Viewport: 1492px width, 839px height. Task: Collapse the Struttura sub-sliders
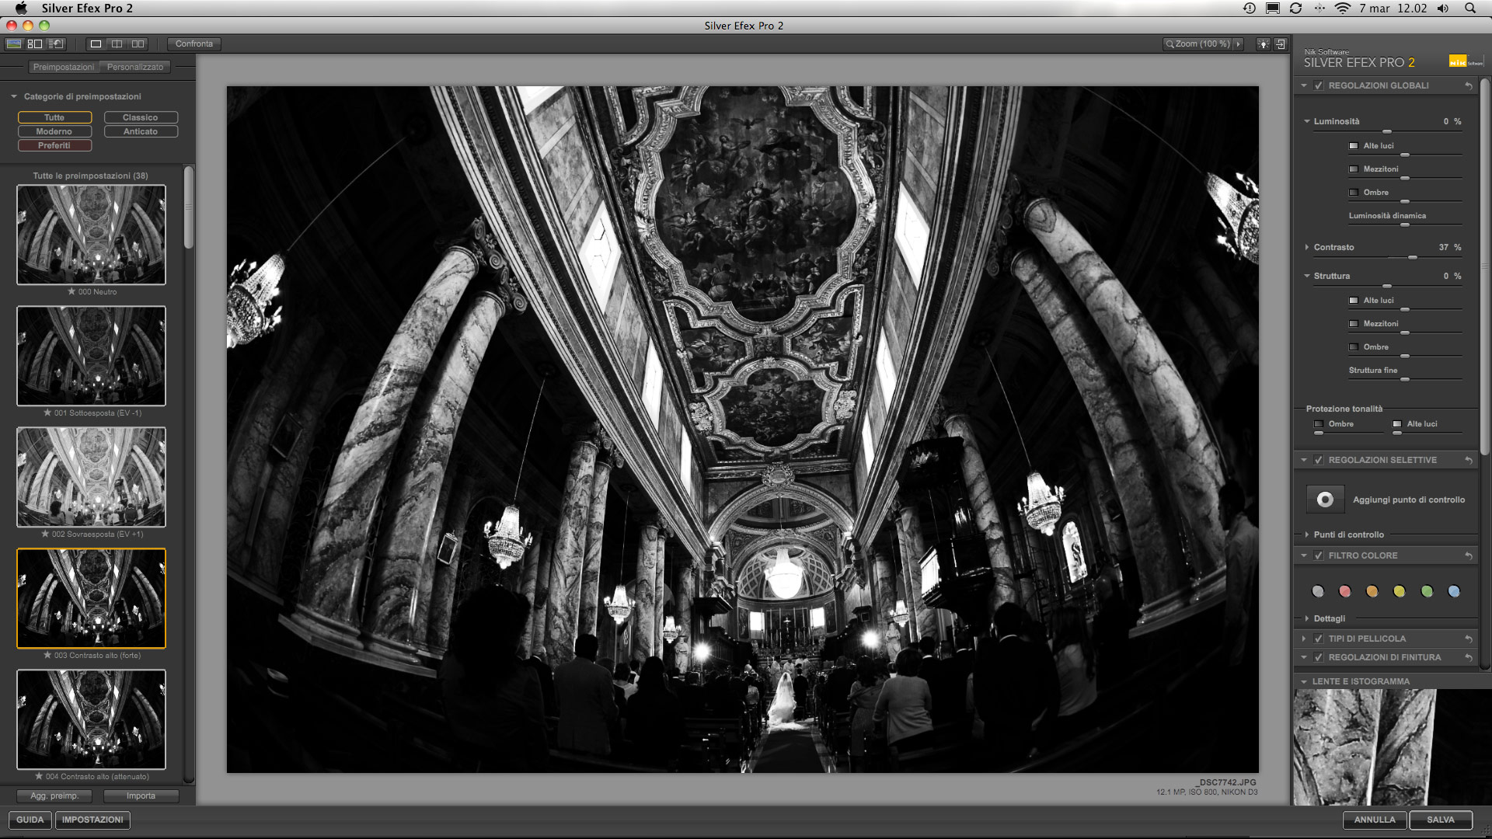point(1307,277)
